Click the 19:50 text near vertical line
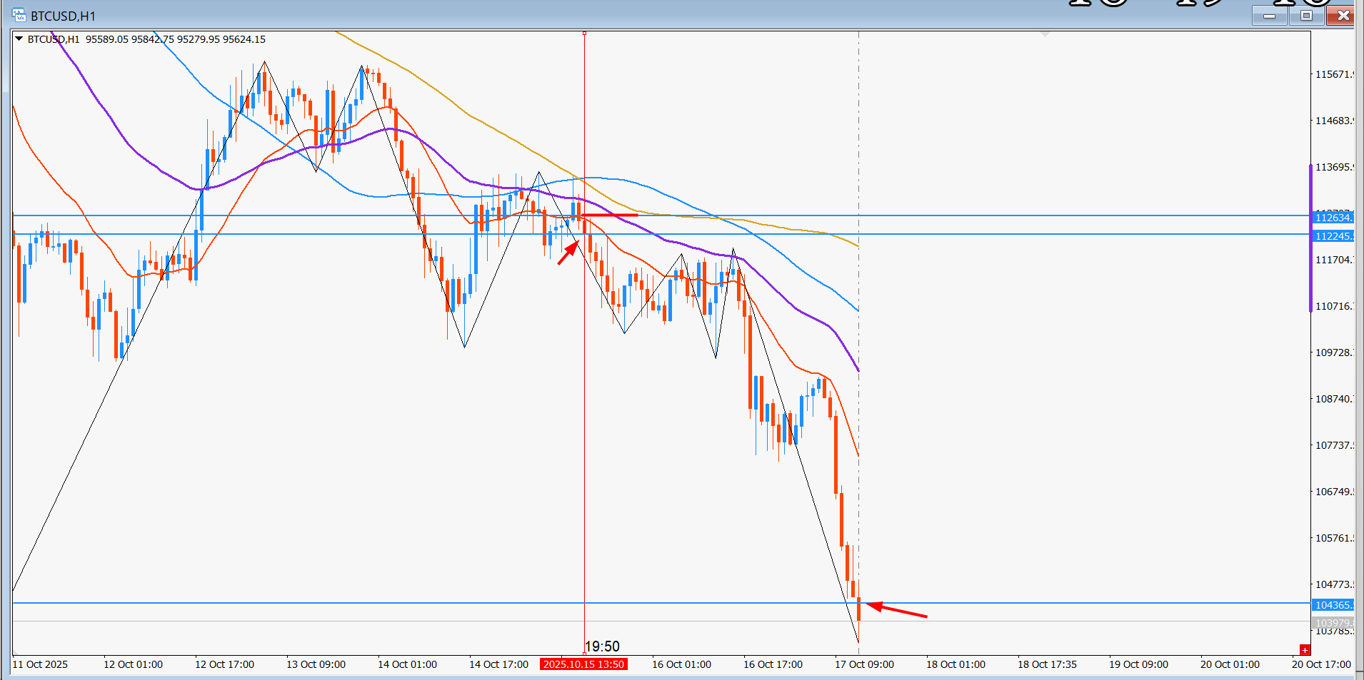1364x680 pixels. [x=602, y=646]
